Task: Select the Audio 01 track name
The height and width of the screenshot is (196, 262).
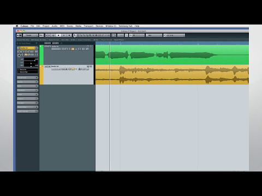Action: coord(55,46)
